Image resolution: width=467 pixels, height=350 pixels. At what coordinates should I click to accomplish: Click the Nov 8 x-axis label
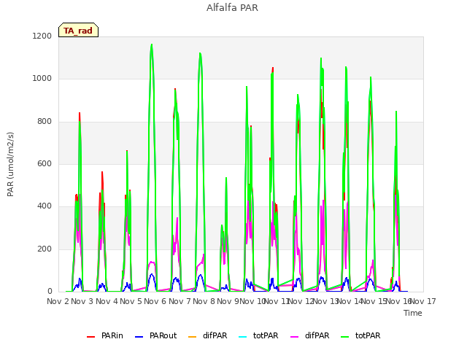point(204,301)
